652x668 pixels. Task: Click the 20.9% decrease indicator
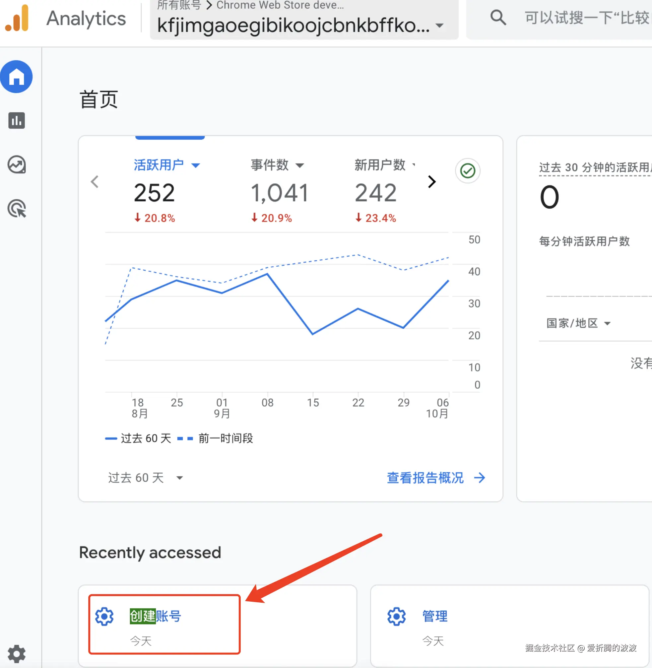click(x=271, y=218)
